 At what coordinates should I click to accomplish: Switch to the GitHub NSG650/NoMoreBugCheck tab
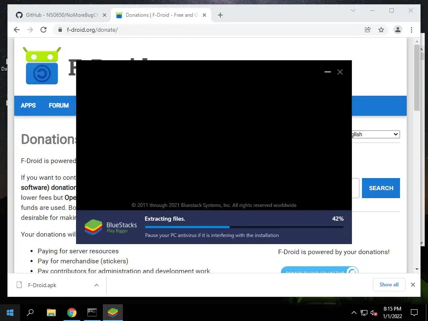click(61, 15)
